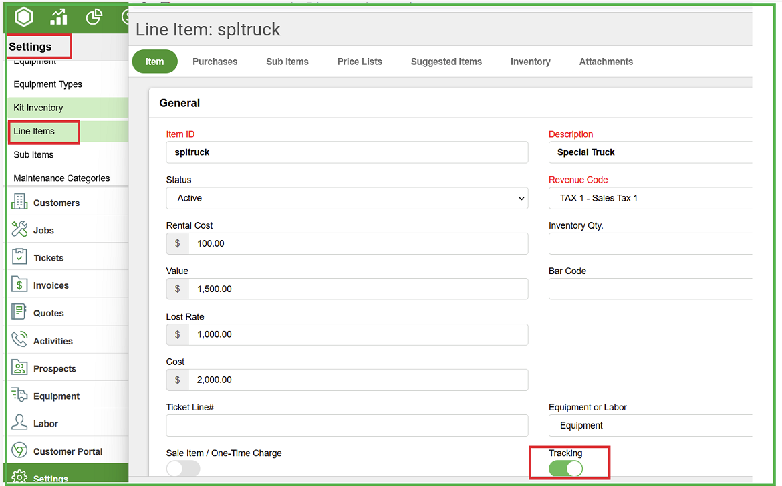Click the Rental Cost field 100.00
The width and height of the screenshot is (782, 486).
tap(358, 243)
